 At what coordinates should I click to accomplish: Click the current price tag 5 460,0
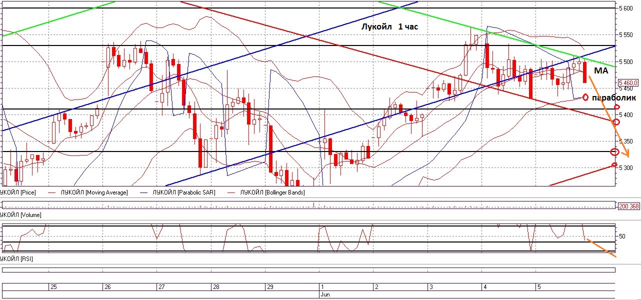point(628,82)
